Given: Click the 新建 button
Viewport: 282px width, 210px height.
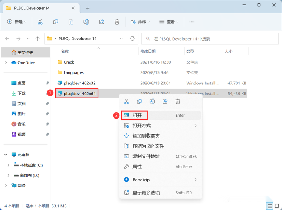Looking at the screenshot, I should (17, 22).
